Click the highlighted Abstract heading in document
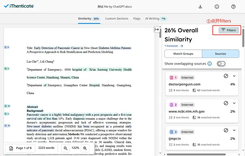The height and width of the screenshot is (156, 245). pos(32,107)
